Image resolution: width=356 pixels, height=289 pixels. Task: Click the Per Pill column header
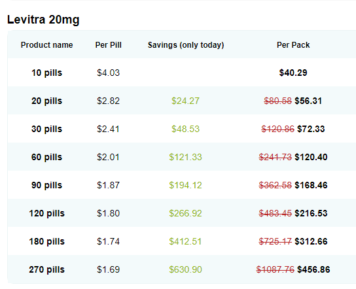click(108, 45)
